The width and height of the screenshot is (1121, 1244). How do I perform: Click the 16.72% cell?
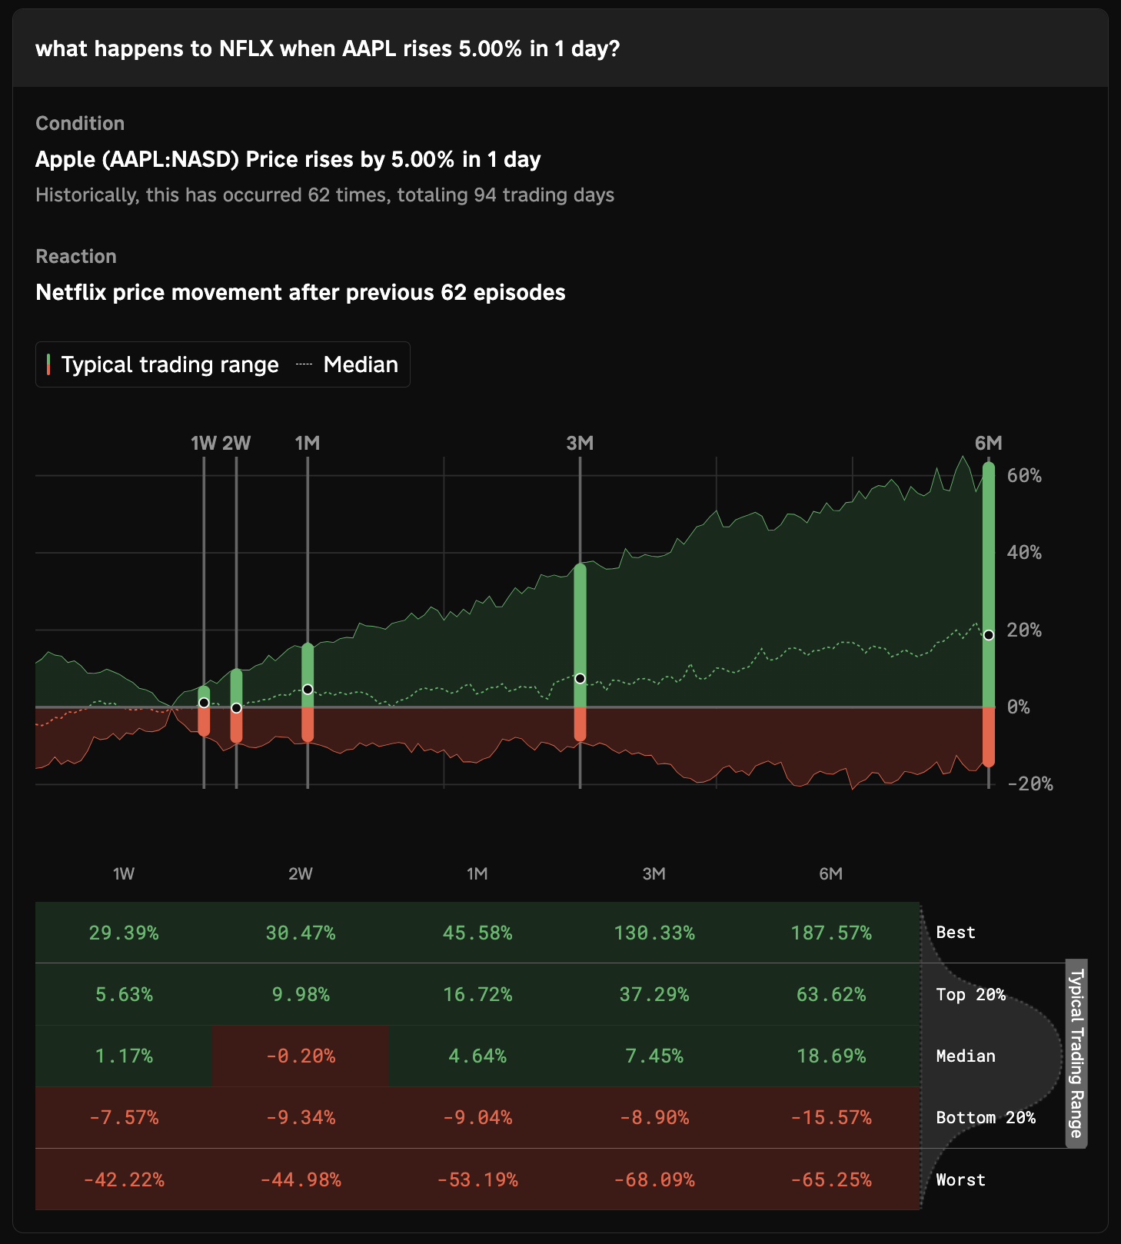(477, 994)
